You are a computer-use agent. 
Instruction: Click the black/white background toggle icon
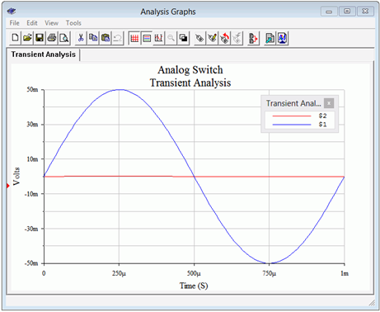pos(184,38)
